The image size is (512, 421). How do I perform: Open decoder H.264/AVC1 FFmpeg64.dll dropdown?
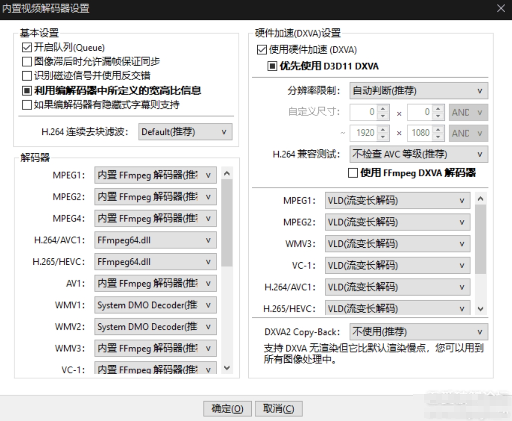(155, 240)
